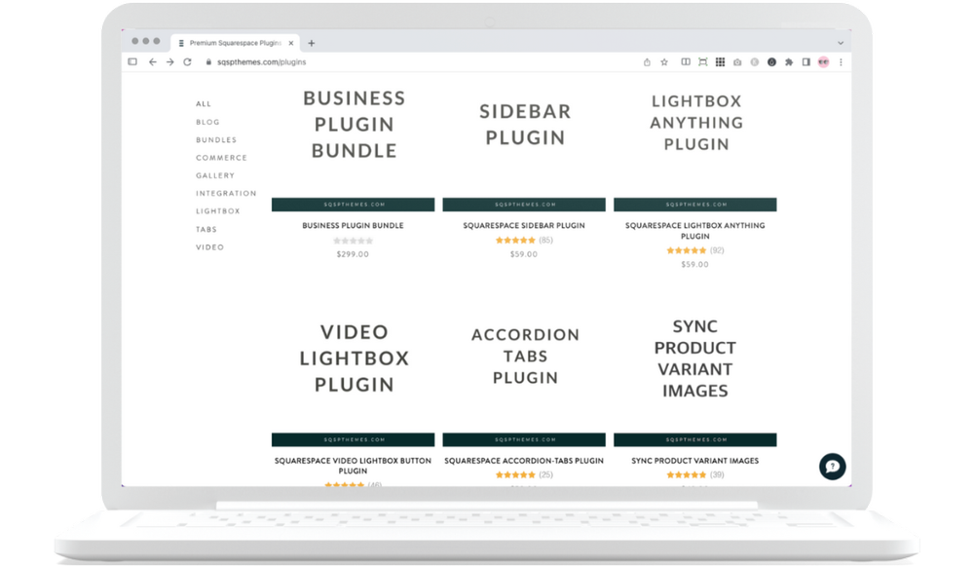Select the Premium Squarespace Plugins tab

pyautogui.click(x=236, y=43)
